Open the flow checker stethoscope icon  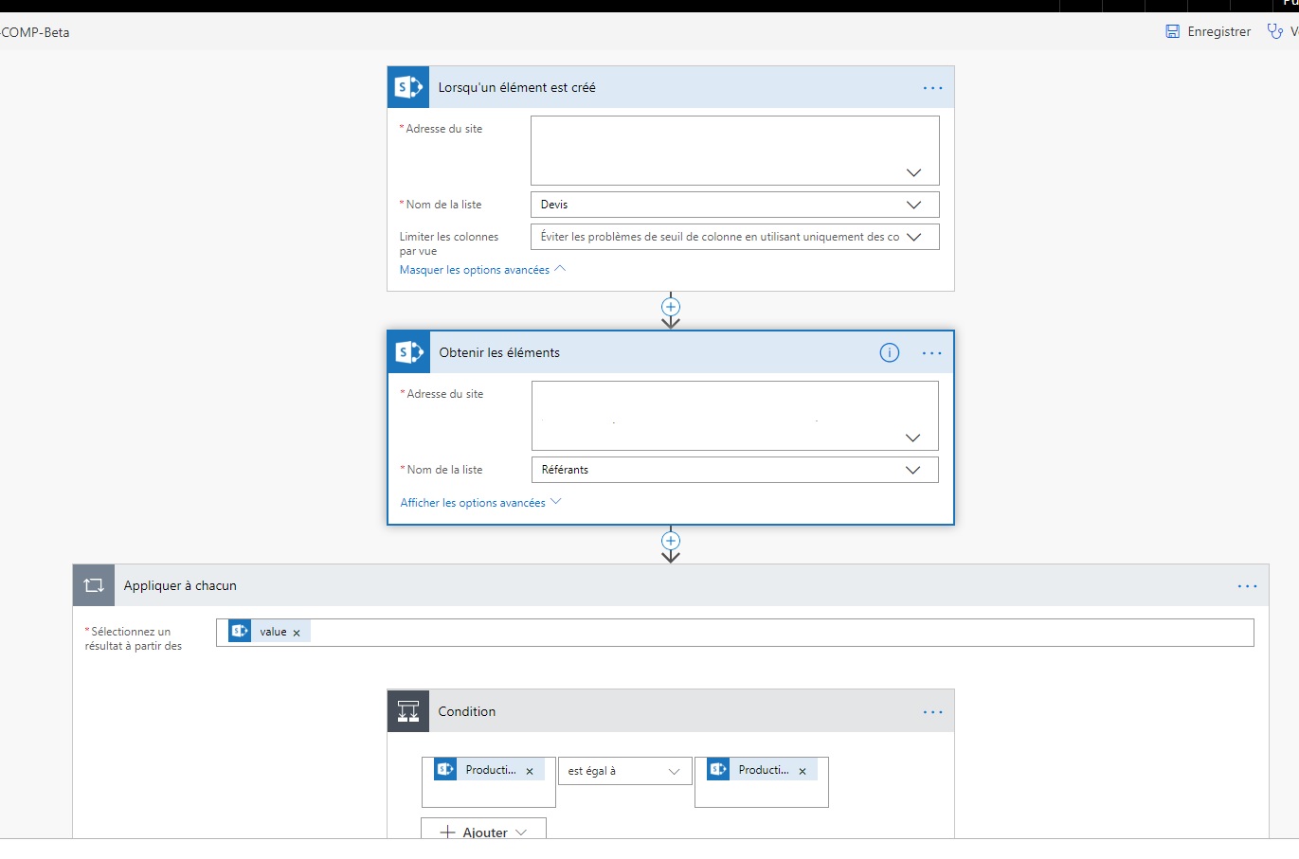pos(1275,31)
